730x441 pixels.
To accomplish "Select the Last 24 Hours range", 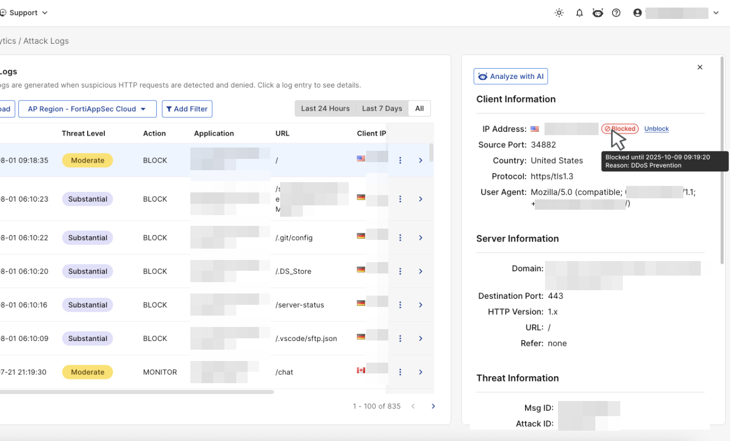I will pyautogui.click(x=325, y=109).
